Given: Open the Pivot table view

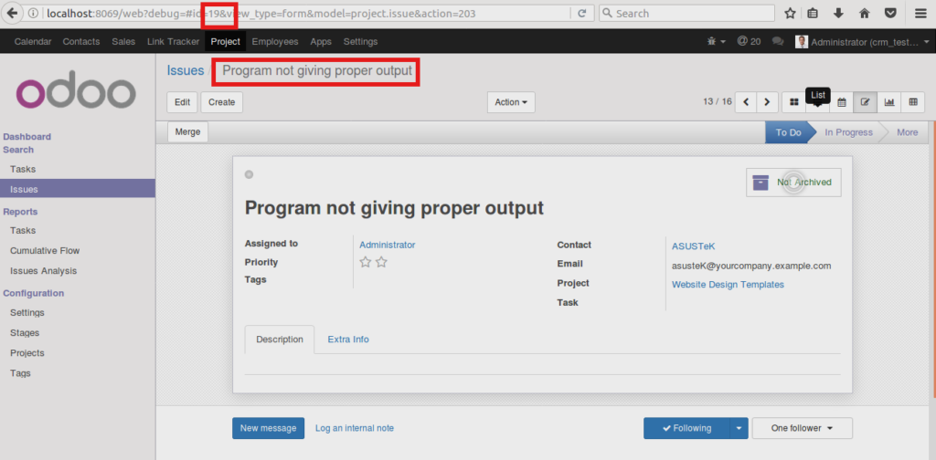Looking at the screenshot, I should coord(913,102).
